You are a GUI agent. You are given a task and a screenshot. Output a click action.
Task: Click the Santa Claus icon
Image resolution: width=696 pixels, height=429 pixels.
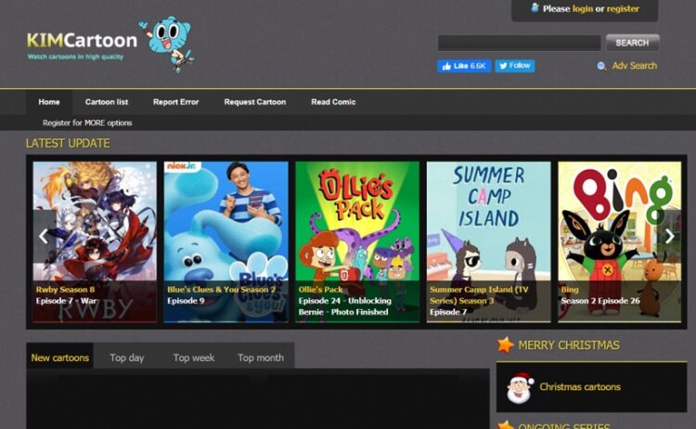point(521,388)
